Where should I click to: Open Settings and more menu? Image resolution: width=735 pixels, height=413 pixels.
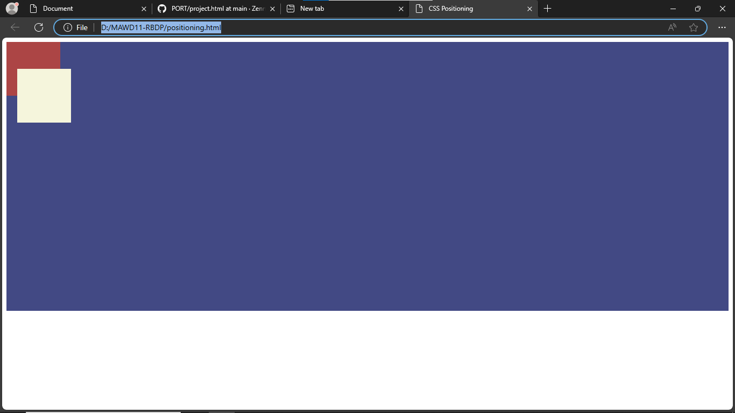[x=722, y=27]
